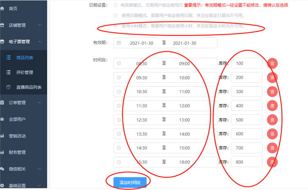Delete the 08:30 to 09:00 time slot

(x=272, y=63)
